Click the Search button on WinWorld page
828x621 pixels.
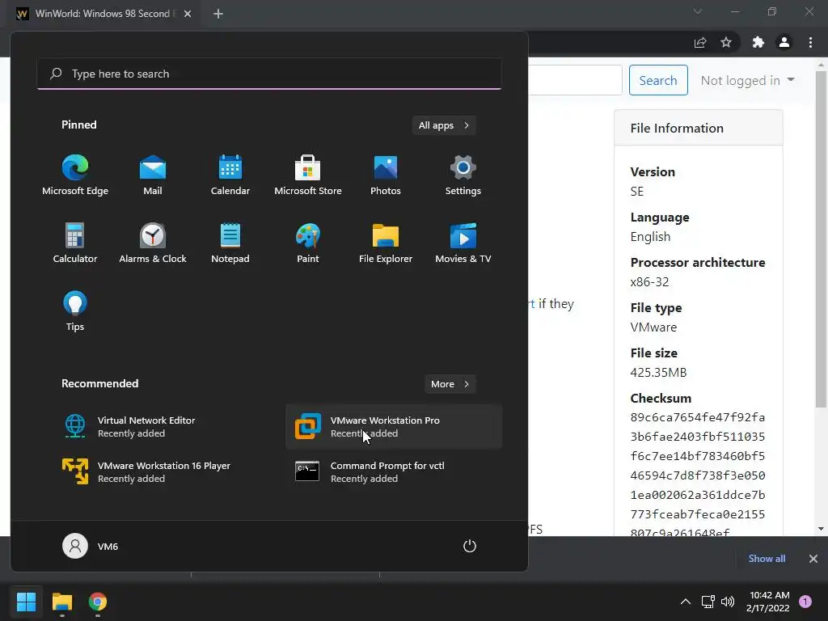pos(658,80)
